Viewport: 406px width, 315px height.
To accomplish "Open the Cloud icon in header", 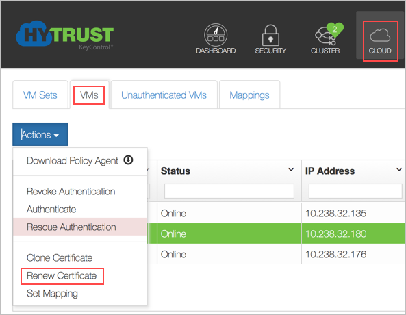I will [380, 36].
